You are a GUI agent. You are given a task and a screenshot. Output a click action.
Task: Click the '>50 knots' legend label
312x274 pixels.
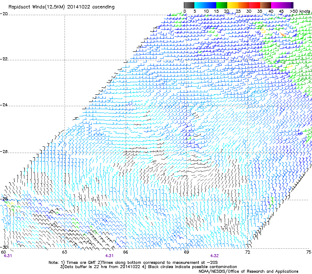[300, 11]
